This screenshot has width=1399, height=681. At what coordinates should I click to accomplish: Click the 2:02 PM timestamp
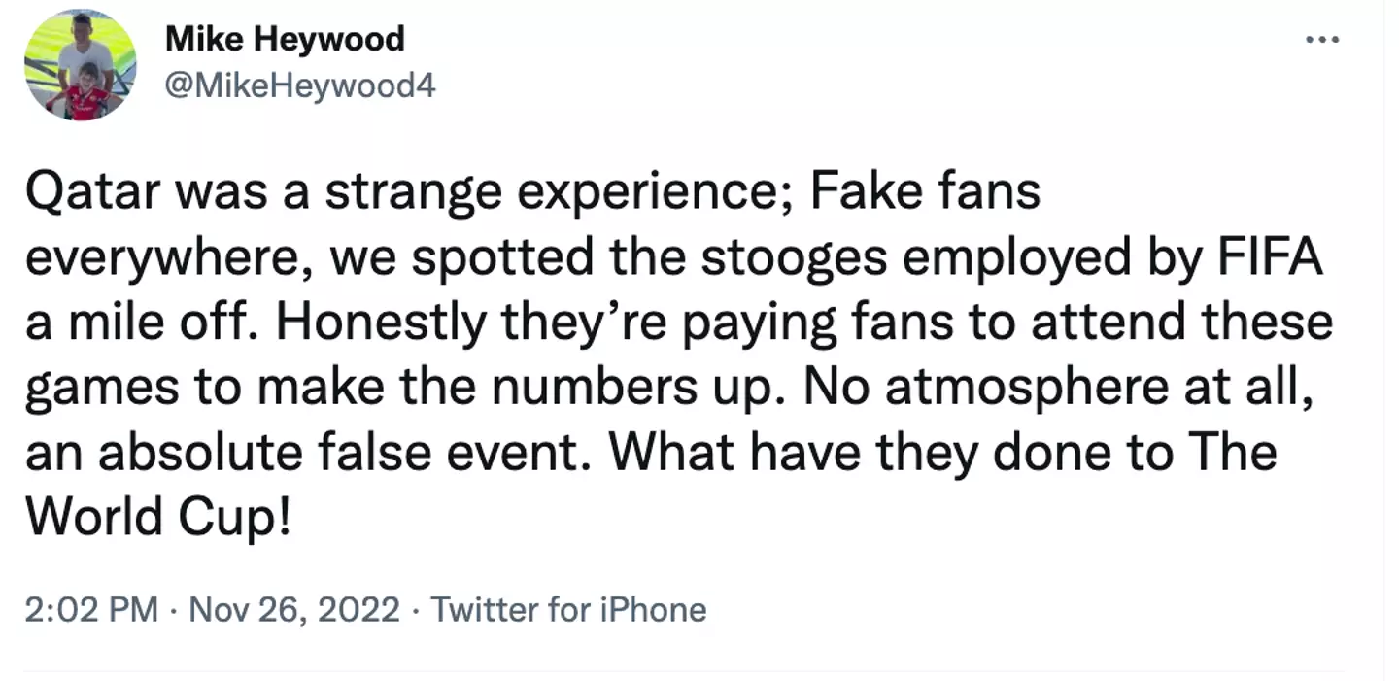tap(90, 610)
